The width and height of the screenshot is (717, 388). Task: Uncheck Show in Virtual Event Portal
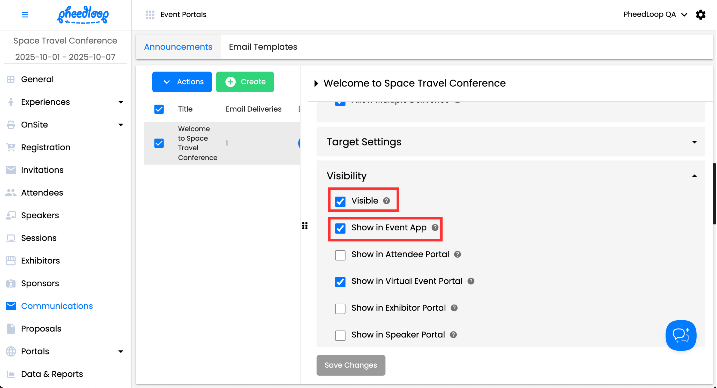(x=340, y=282)
